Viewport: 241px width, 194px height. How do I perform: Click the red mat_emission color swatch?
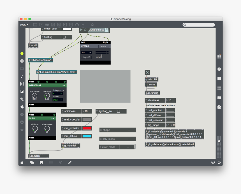pos(87,128)
